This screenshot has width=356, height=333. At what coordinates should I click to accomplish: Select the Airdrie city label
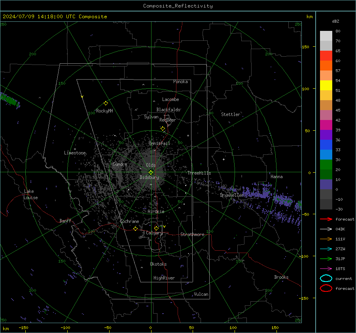click(156, 211)
